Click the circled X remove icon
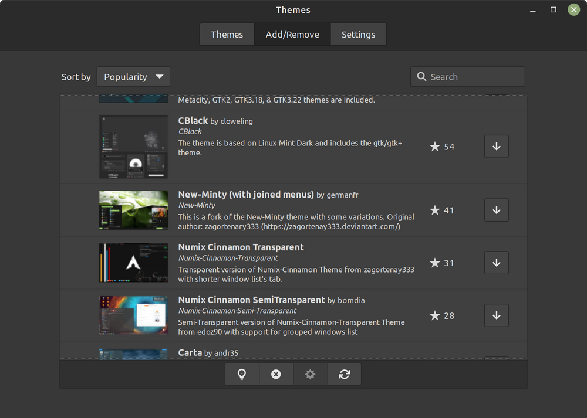The image size is (587, 418). point(276,374)
